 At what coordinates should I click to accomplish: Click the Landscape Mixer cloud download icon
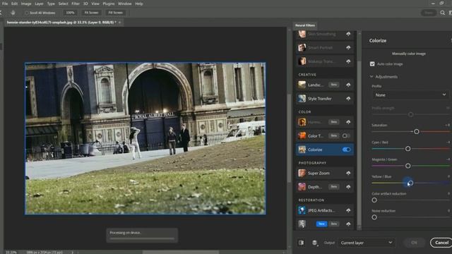[x=348, y=85]
